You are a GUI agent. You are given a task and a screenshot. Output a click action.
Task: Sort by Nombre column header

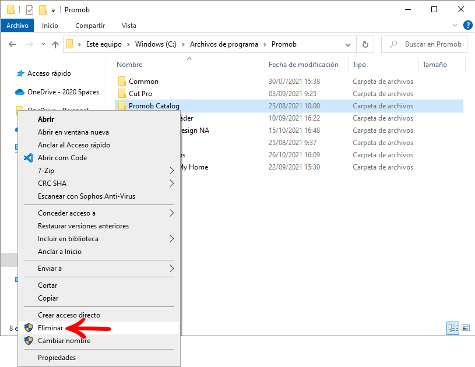[129, 65]
